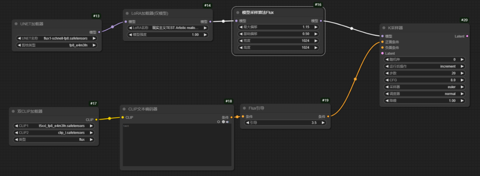The image size is (480, 176).
Task: Open CLIP2 clip_l.safetensors dropdown
Action: tap(54, 132)
